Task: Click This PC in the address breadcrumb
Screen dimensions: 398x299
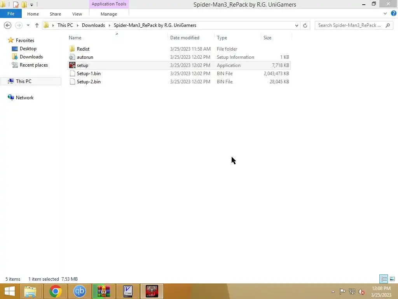Action: pos(65,25)
